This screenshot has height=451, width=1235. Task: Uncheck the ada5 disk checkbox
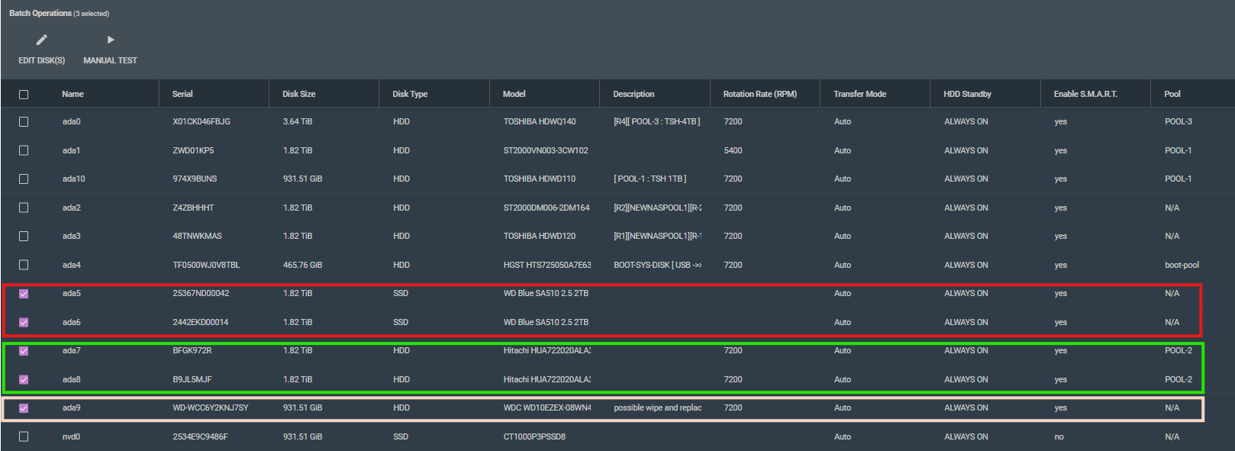(24, 294)
